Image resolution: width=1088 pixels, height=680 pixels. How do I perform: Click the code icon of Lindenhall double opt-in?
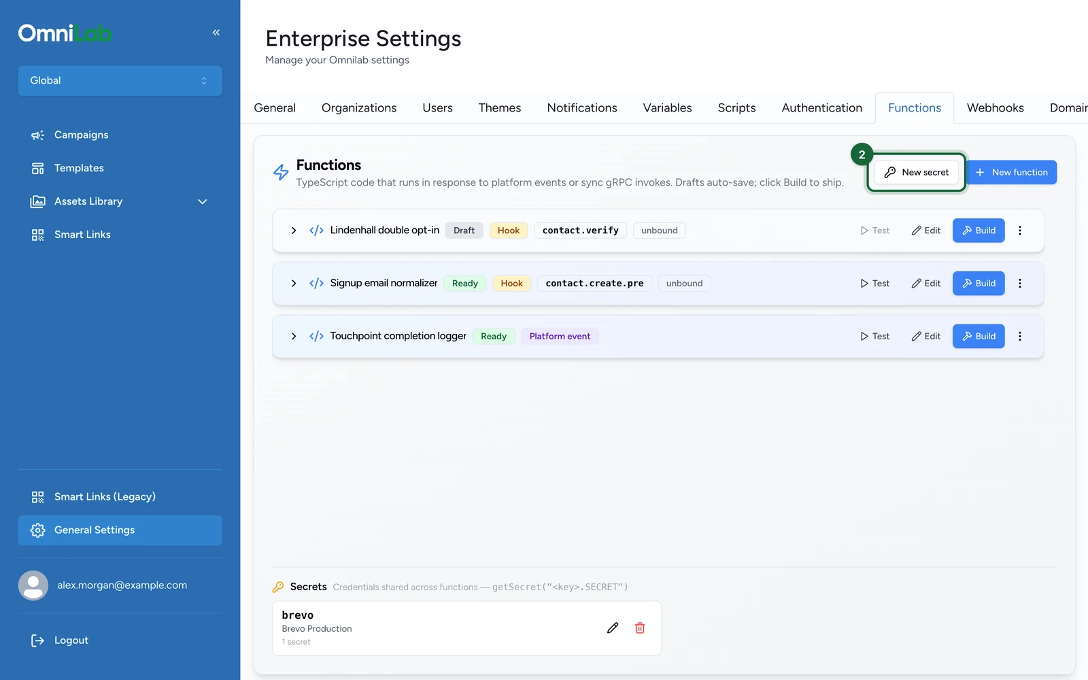pos(316,231)
